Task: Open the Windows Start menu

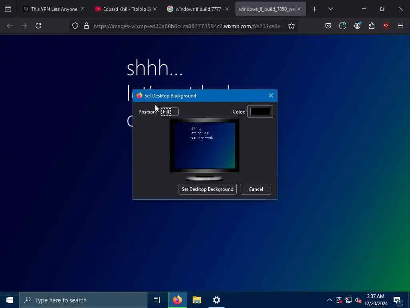Action: [10, 300]
